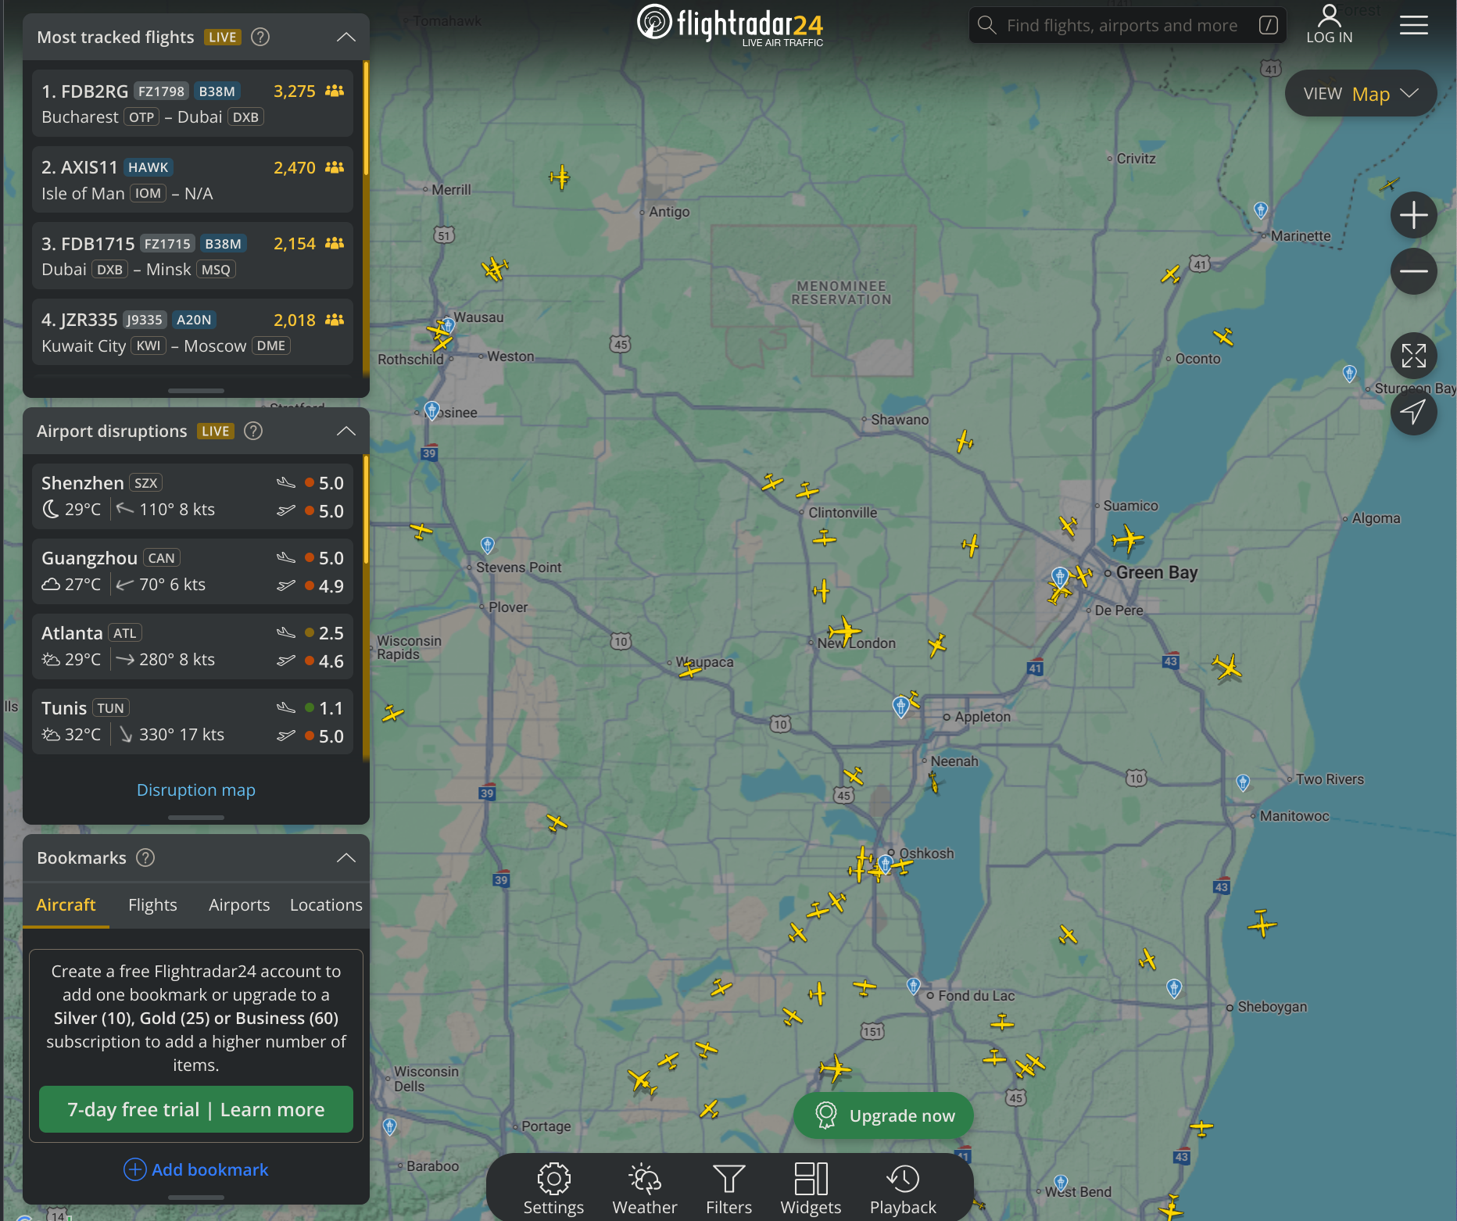The height and width of the screenshot is (1221, 1457).
Task: Open the Playback history tool
Action: tap(903, 1189)
